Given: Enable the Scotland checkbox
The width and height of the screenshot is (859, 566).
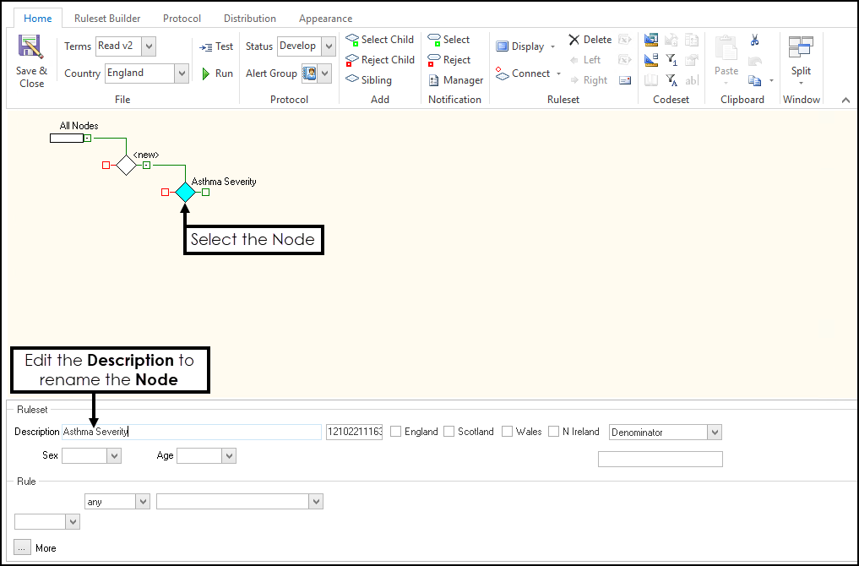Looking at the screenshot, I should [449, 432].
